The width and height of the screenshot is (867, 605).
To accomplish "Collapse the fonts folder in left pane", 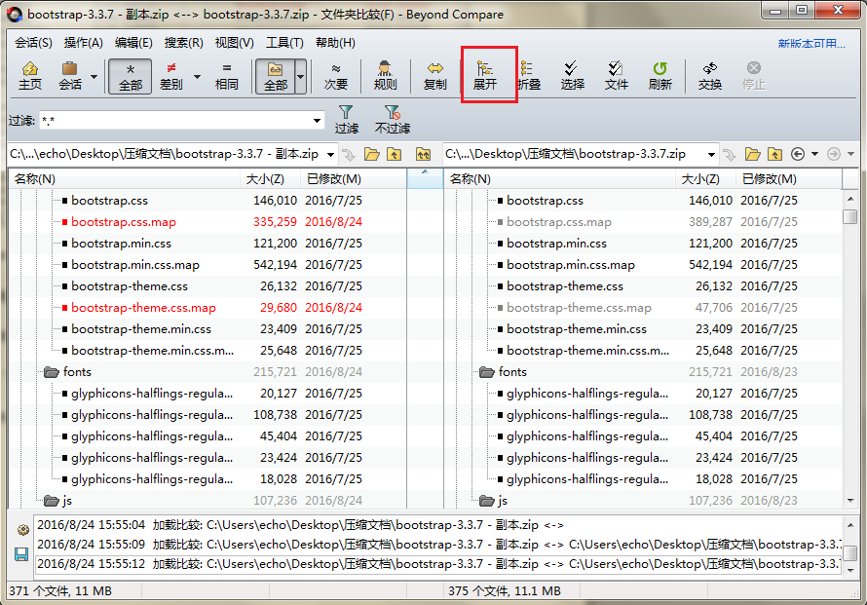I will (51, 372).
